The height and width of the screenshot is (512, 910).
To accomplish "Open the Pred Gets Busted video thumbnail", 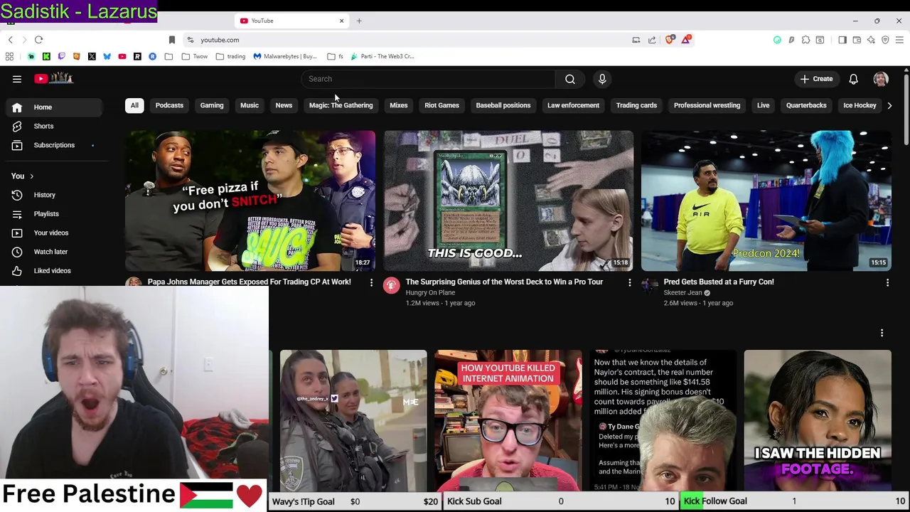I will point(766,201).
